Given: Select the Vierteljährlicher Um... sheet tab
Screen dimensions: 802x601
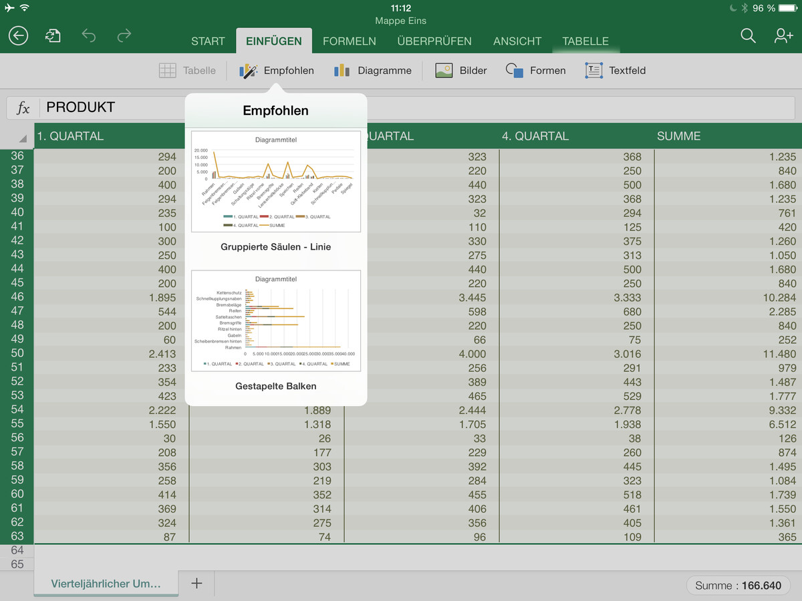Looking at the screenshot, I should click(106, 583).
